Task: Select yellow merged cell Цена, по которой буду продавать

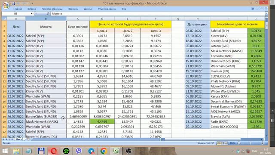Action: pos(130,24)
